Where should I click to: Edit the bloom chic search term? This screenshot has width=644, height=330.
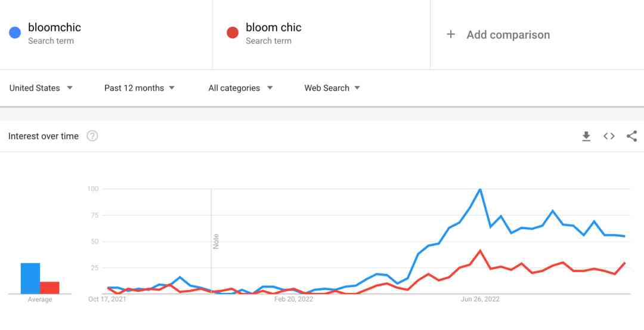coord(273,27)
